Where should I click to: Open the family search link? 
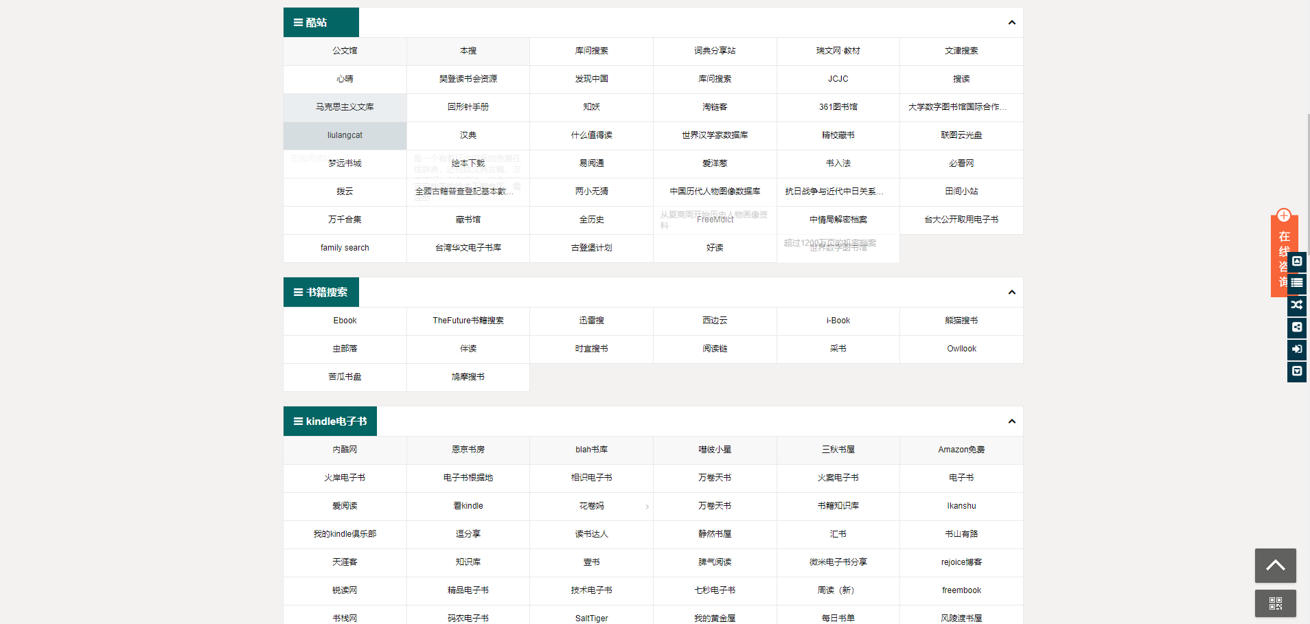[344, 248]
